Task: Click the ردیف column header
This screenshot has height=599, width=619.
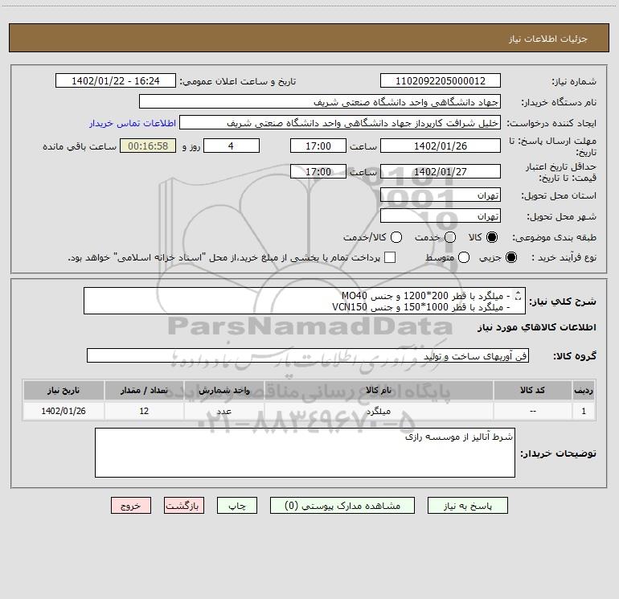Action: [x=584, y=390]
